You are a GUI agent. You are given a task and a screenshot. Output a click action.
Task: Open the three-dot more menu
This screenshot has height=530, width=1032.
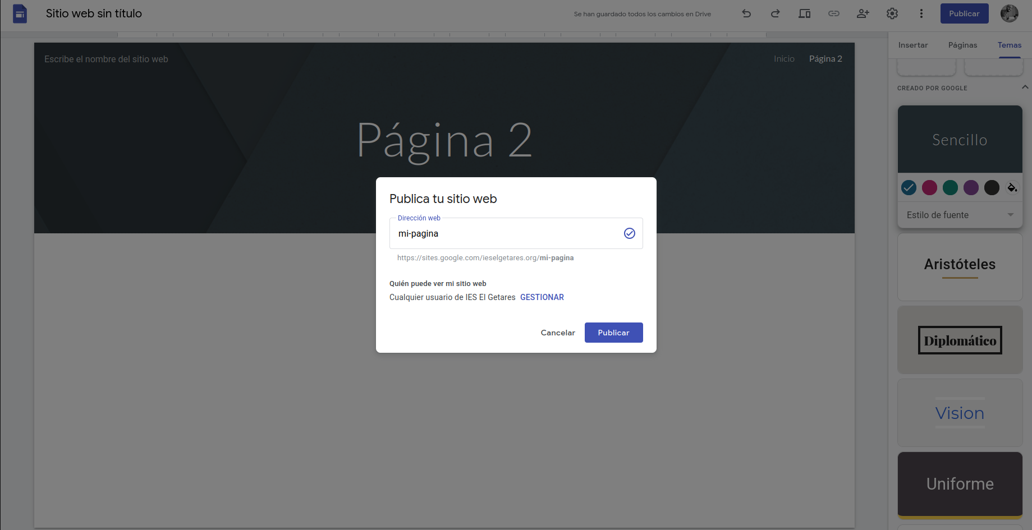click(x=921, y=13)
